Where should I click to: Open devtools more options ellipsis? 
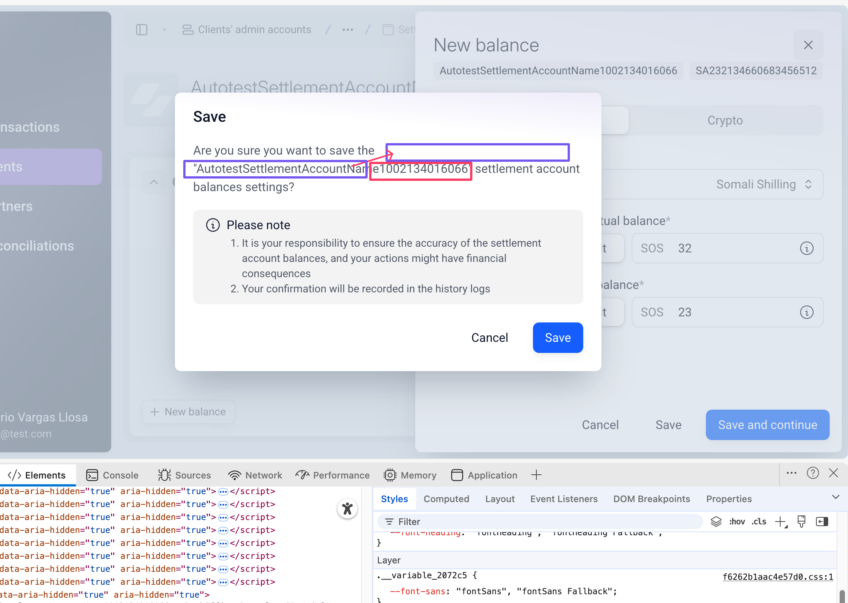point(791,473)
